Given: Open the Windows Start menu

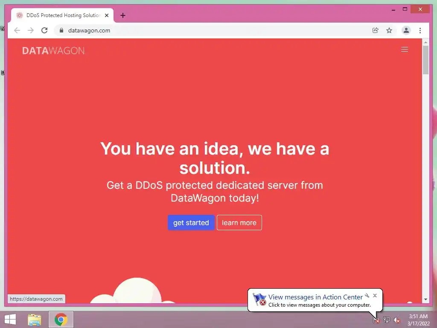Looking at the screenshot, I should 10,319.
